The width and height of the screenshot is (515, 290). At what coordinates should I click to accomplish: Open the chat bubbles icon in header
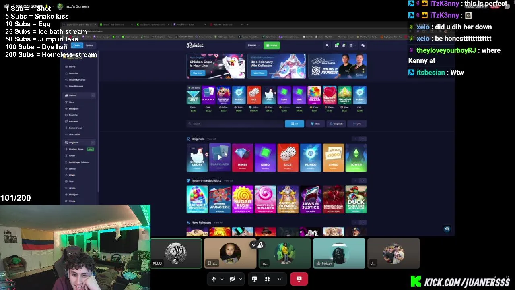pyautogui.click(x=363, y=46)
